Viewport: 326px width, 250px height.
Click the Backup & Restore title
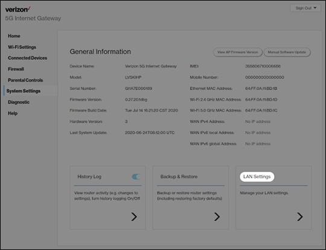179,176
